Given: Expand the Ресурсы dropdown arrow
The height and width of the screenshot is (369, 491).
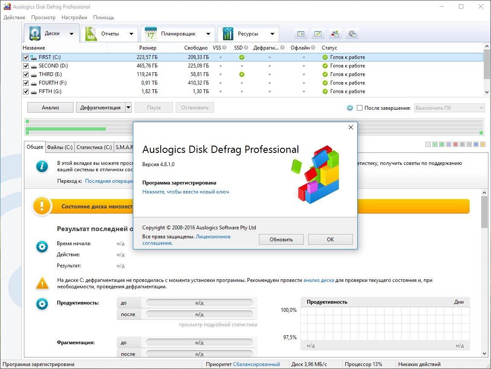Looking at the screenshot, I should point(272,34).
